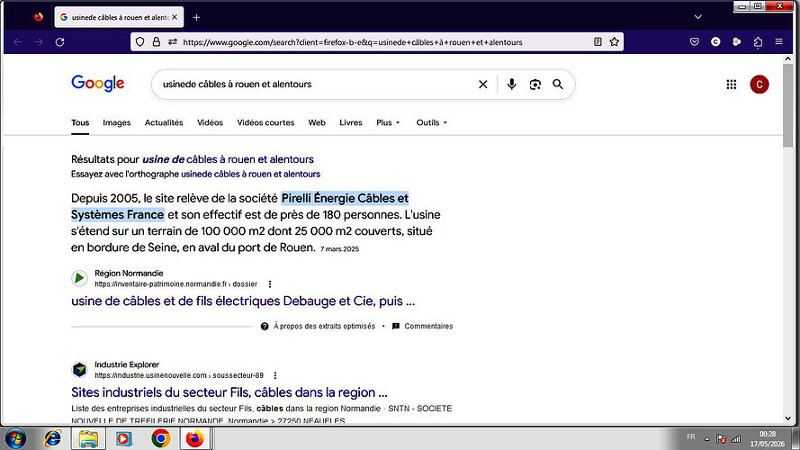Viewport: 800px width, 450px height.
Task: Launch Google Chrome from the taskbar
Action: click(161, 438)
